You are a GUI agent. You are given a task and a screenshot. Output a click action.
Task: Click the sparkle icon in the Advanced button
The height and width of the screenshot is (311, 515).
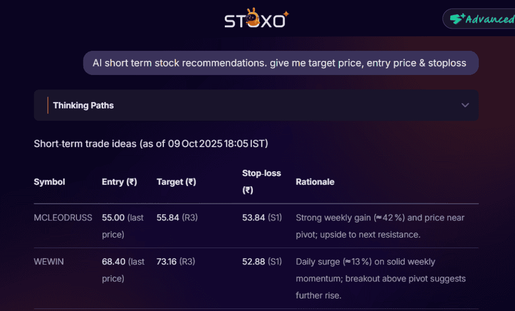click(456, 19)
